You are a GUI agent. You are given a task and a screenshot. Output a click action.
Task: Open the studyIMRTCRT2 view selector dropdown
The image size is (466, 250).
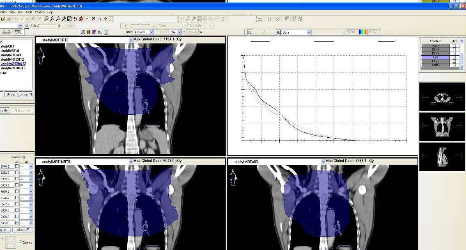point(131,40)
